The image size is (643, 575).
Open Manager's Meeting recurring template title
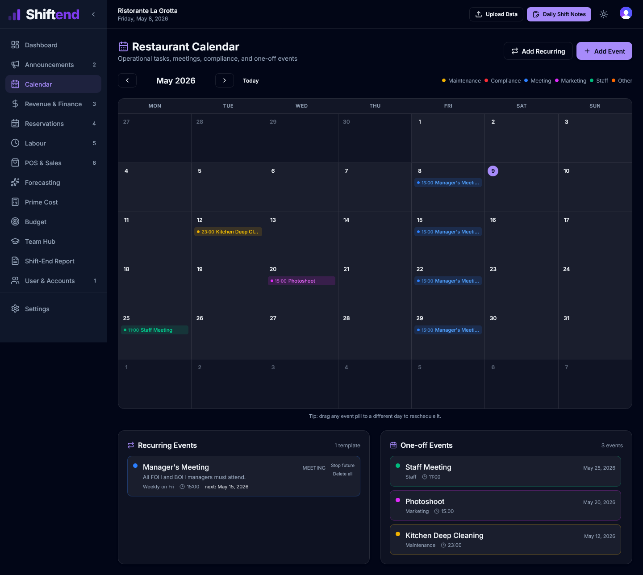coord(176,467)
